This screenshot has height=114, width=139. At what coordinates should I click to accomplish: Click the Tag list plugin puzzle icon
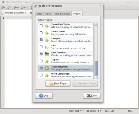tap(47, 61)
